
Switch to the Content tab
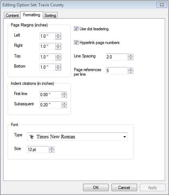click(x=12, y=15)
